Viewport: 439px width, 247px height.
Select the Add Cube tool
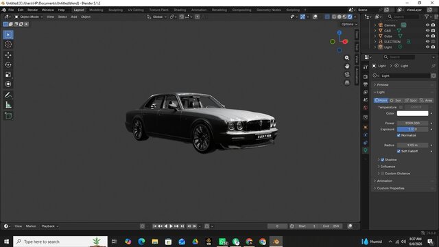point(8,116)
